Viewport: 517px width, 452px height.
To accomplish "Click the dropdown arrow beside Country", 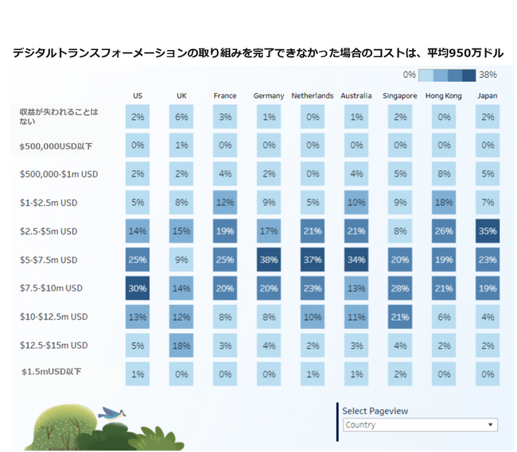I will click(x=490, y=425).
